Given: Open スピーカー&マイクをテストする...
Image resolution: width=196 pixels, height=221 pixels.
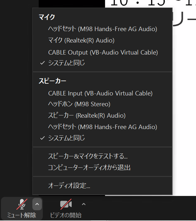Looking at the screenshot, I should point(102,156).
